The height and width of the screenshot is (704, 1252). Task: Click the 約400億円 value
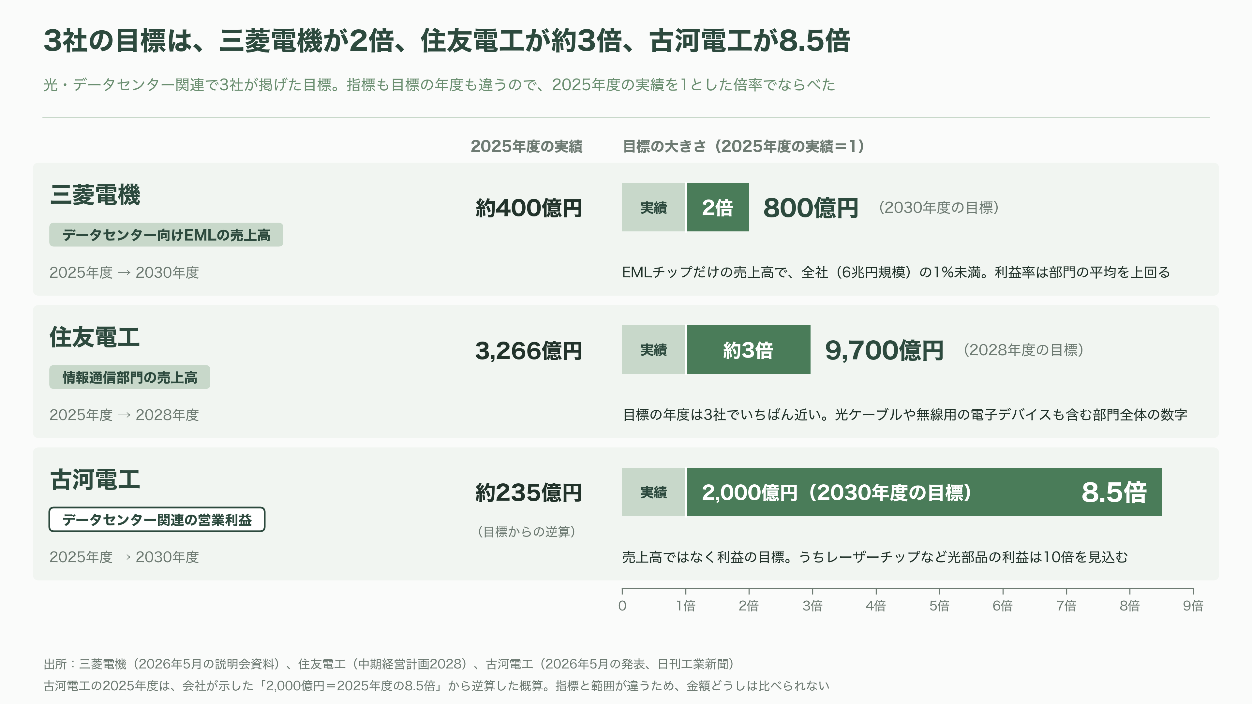529,208
